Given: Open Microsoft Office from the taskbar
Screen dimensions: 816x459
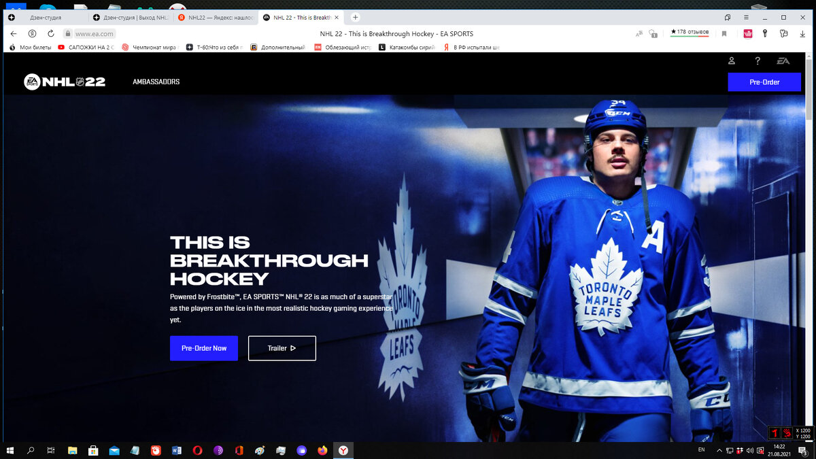Looking at the screenshot, I should 239,450.
